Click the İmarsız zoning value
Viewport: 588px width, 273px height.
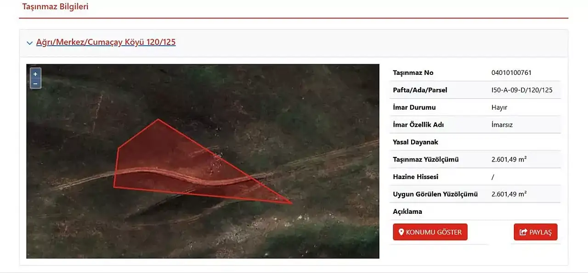pyautogui.click(x=502, y=125)
